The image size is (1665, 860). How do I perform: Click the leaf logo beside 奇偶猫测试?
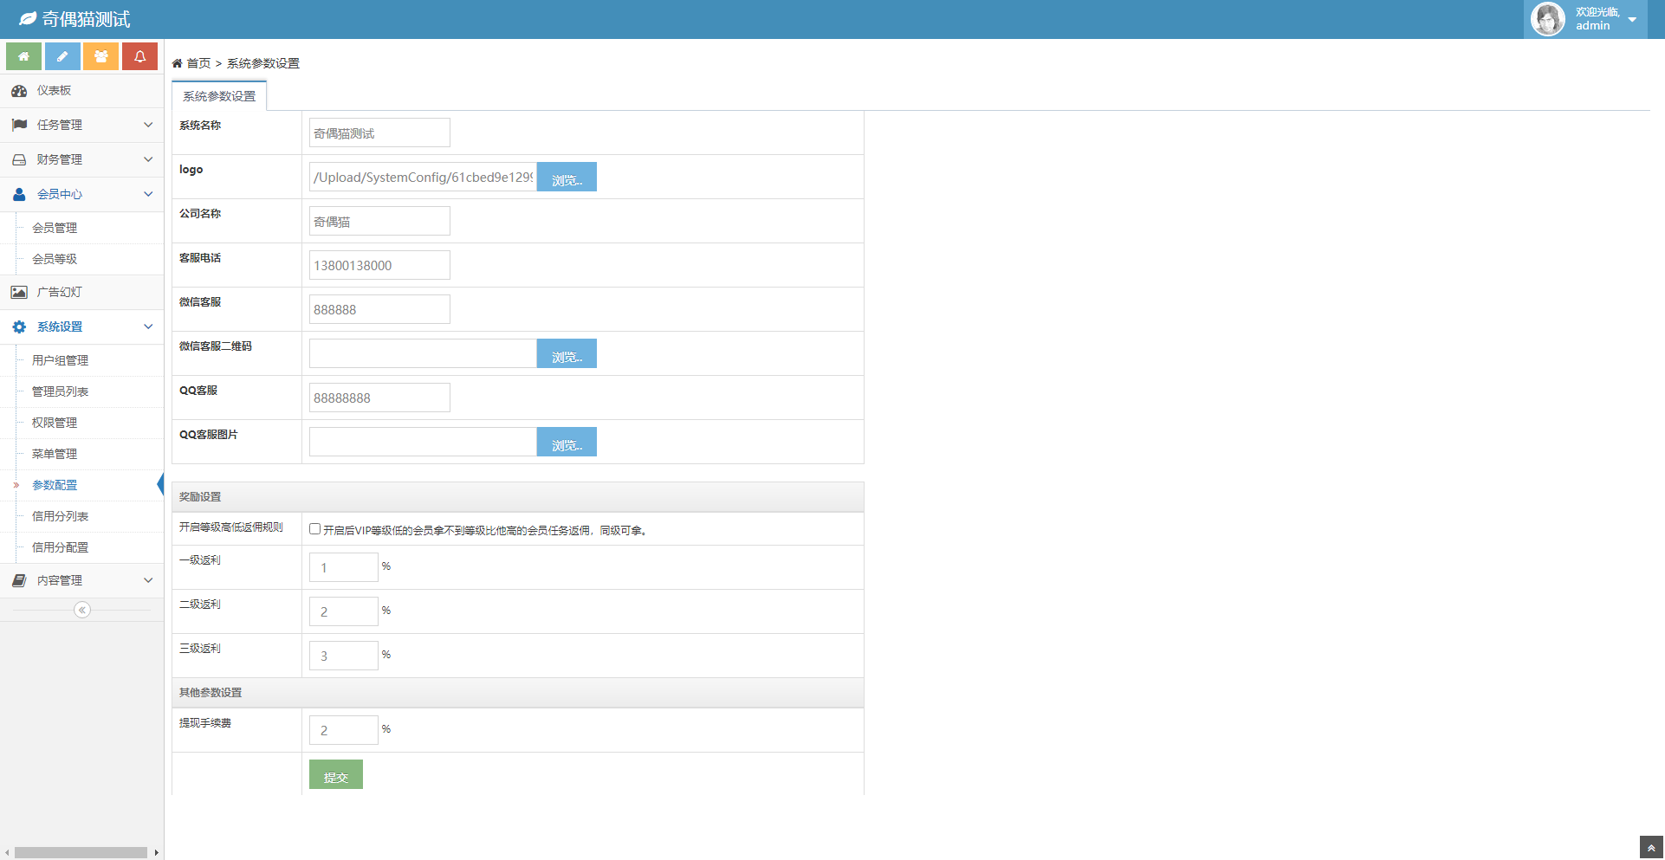(x=28, y=19)
